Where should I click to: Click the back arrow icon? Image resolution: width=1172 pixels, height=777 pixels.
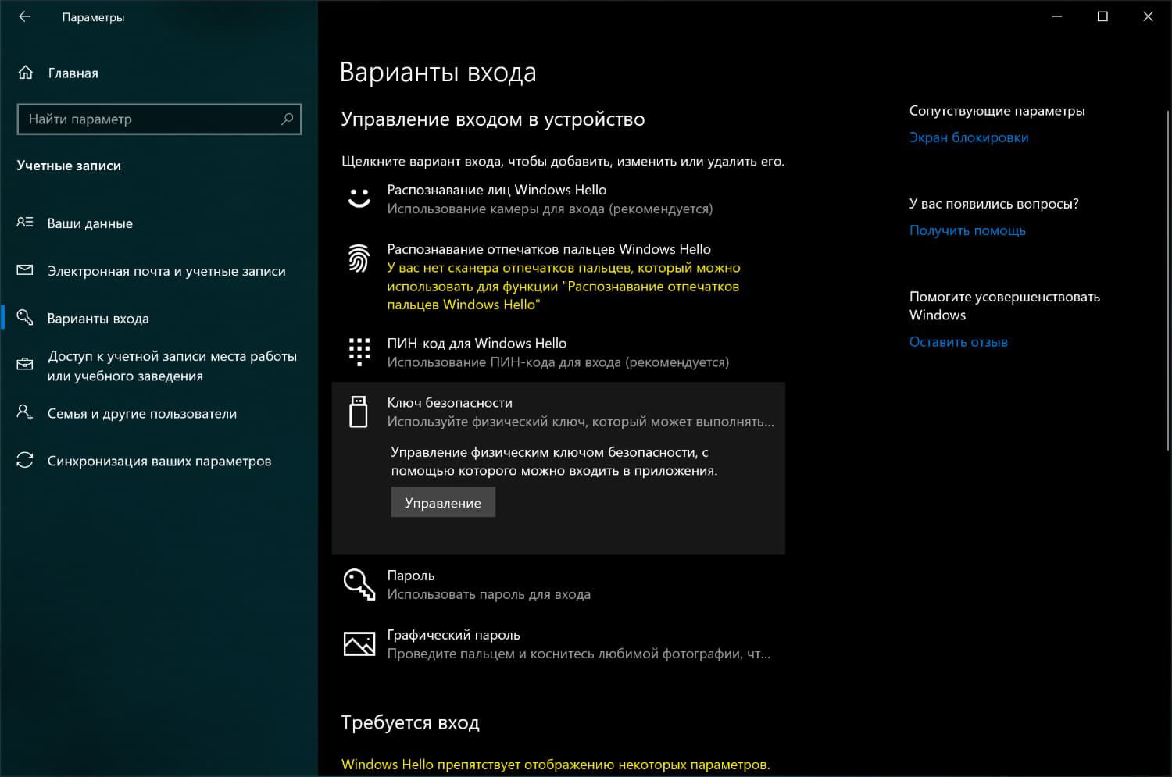[x=25, y=16]
